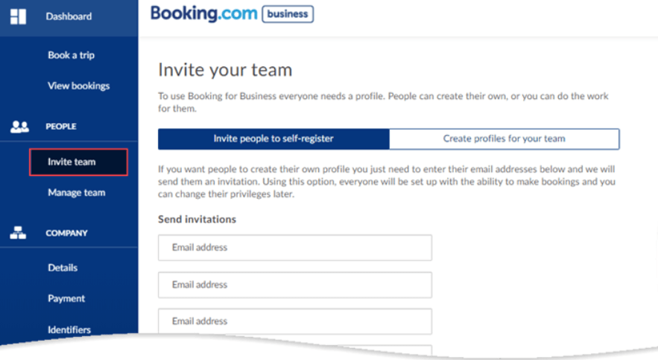Switch to Create profiles for your team tab
The image size is (658, 360).
click(504, 139)
